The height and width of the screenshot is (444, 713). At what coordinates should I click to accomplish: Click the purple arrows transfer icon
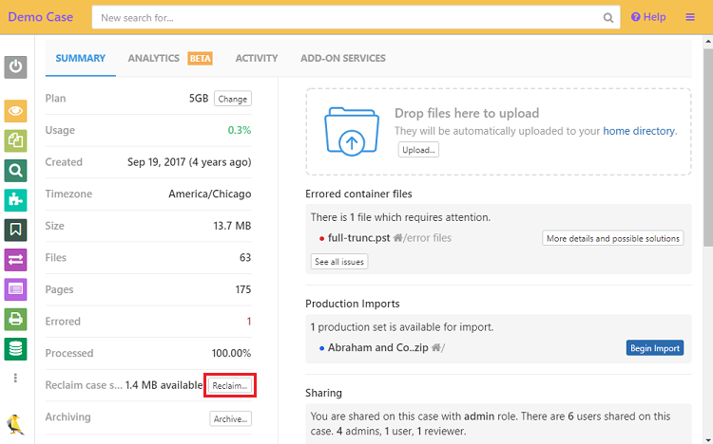tap(16, 259)
